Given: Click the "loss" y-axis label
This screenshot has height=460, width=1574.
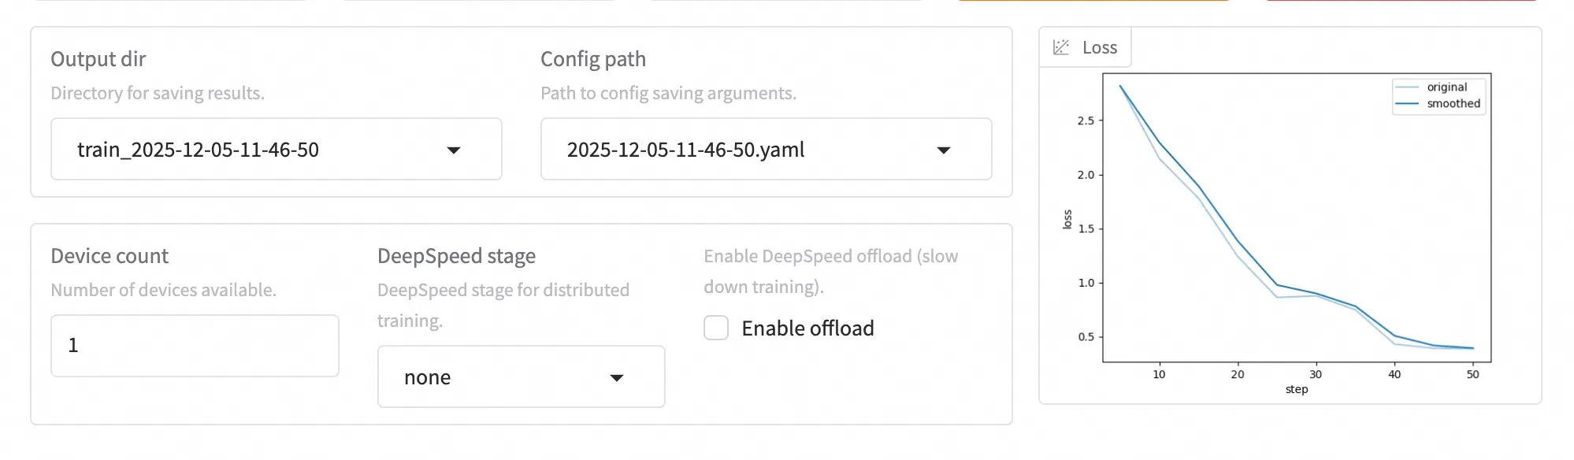Looking at the screenshot, I should (1067, 219).
